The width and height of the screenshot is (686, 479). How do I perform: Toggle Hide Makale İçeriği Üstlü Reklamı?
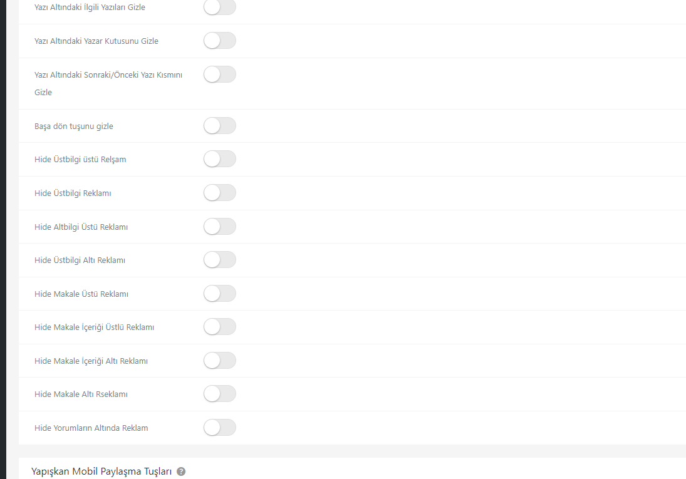(x=220, y=327)
